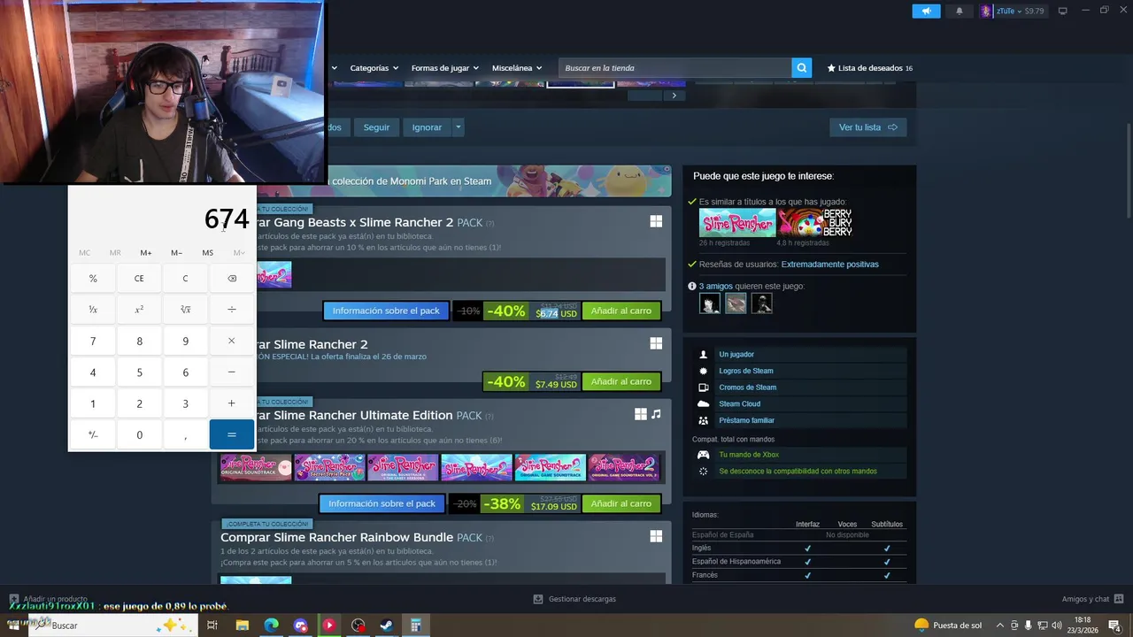Click the Seguir button
This screenshot has width=1133, height=637.
[x=376, y=127]
